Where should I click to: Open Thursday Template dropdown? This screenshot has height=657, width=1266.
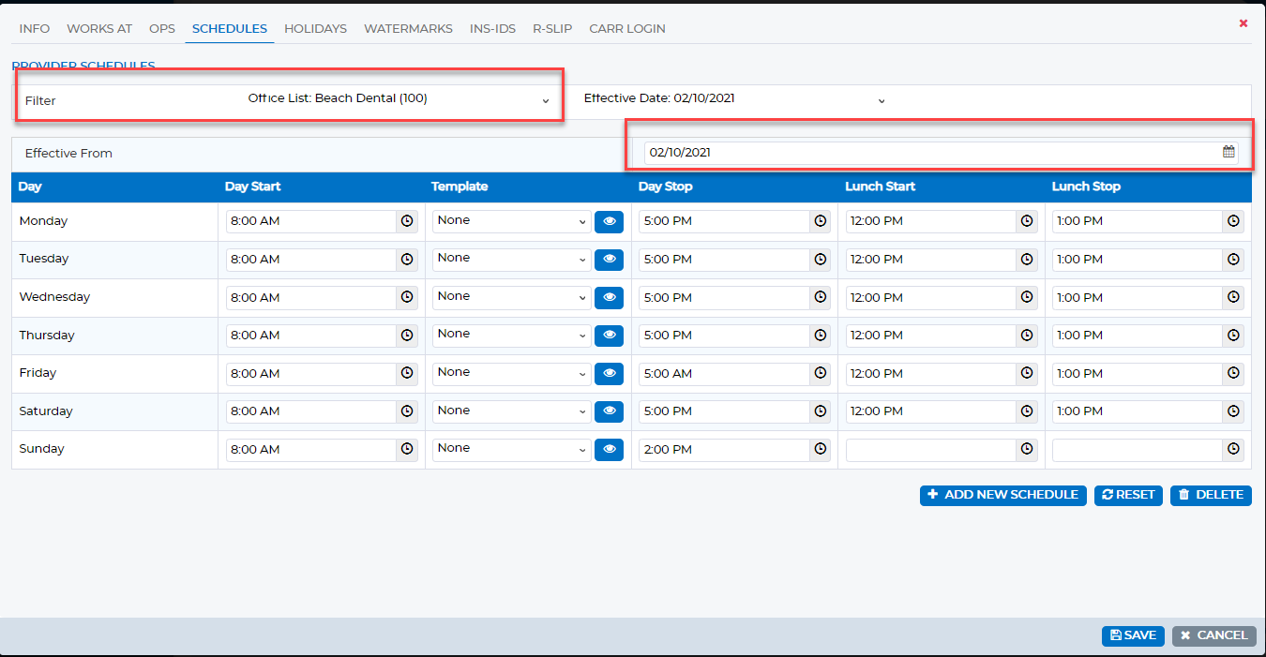tap(511, 335)
